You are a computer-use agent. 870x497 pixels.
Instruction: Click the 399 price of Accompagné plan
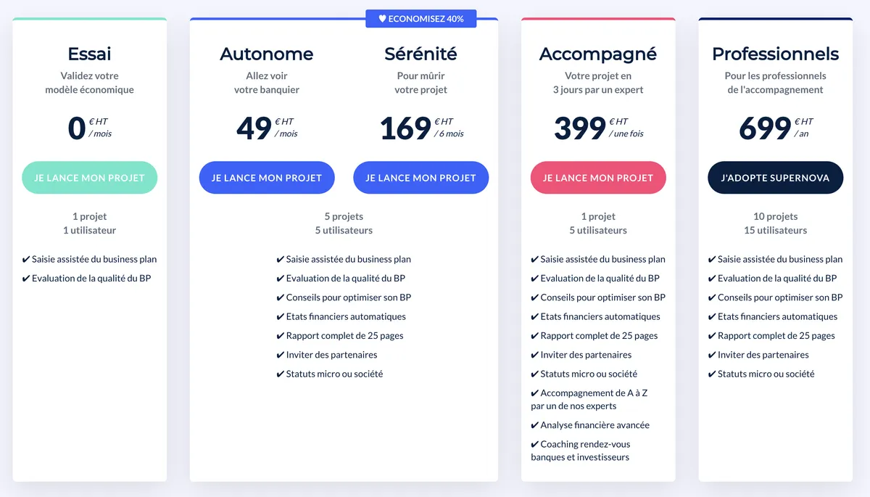click(x=580, y=129)
